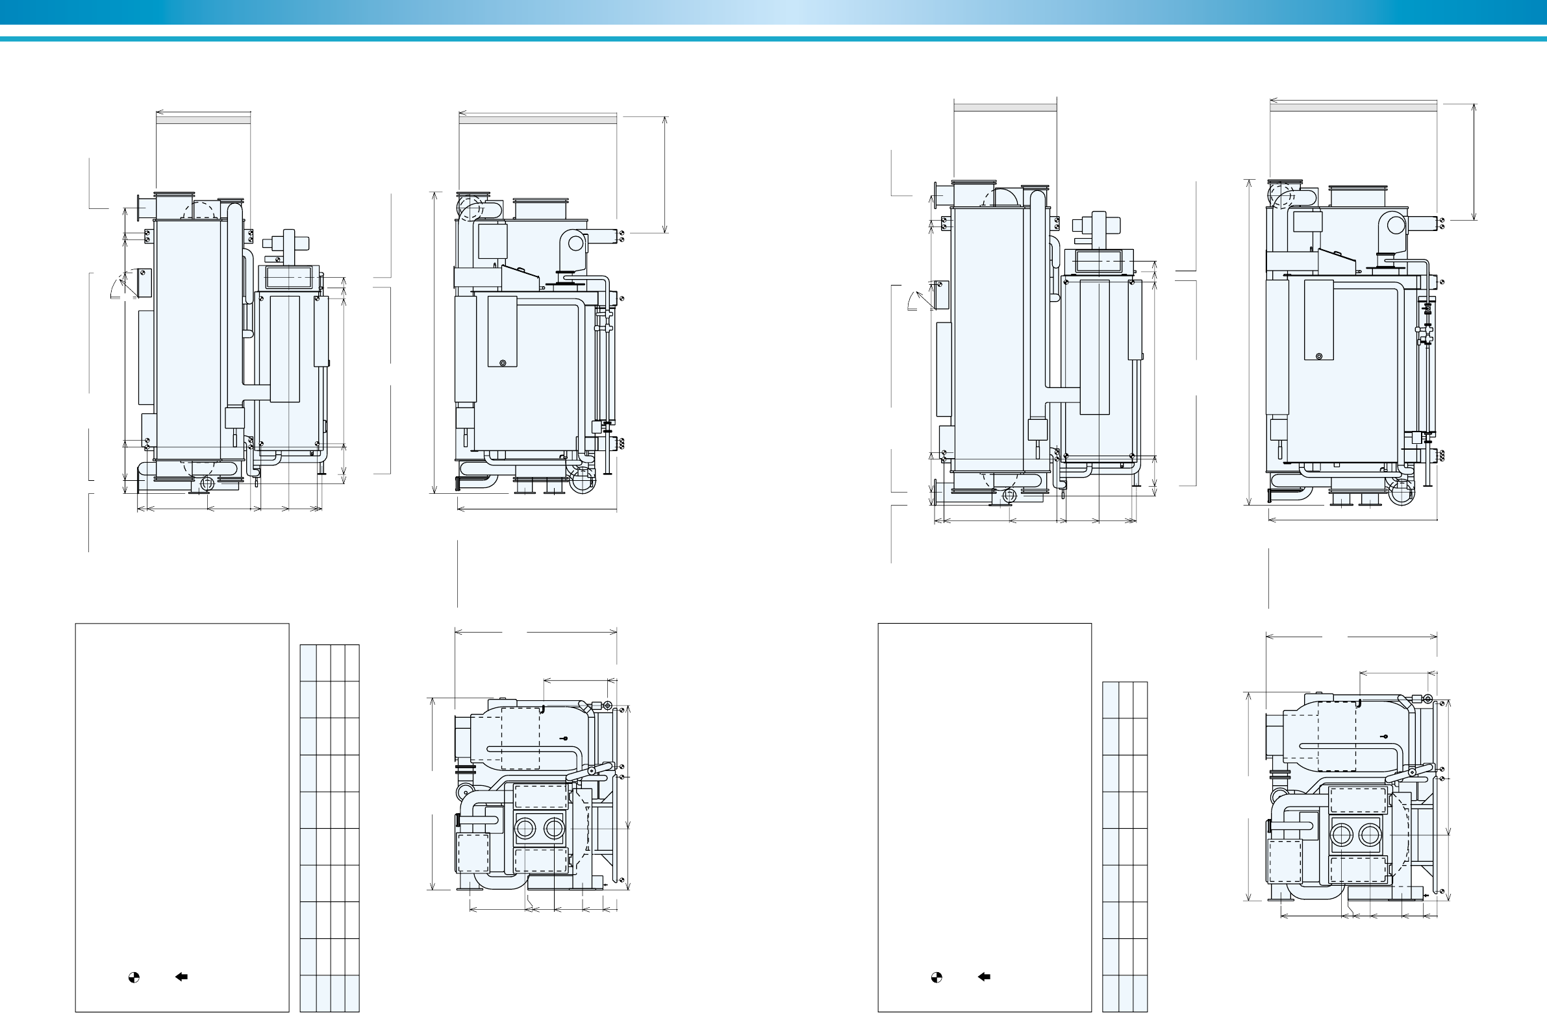Click the small arrow marker at right plan view base
The height and width of the screenshot is (1013, 1547).
tap(1427, 896)
